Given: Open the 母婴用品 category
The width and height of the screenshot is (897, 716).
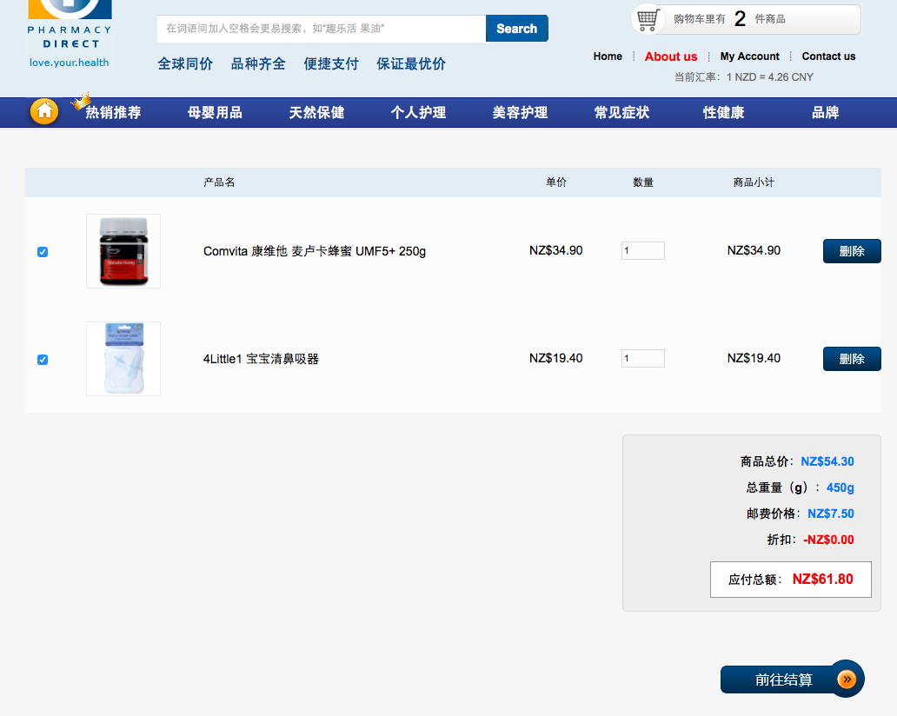Looking at the screenshot, I should [215, 112].
